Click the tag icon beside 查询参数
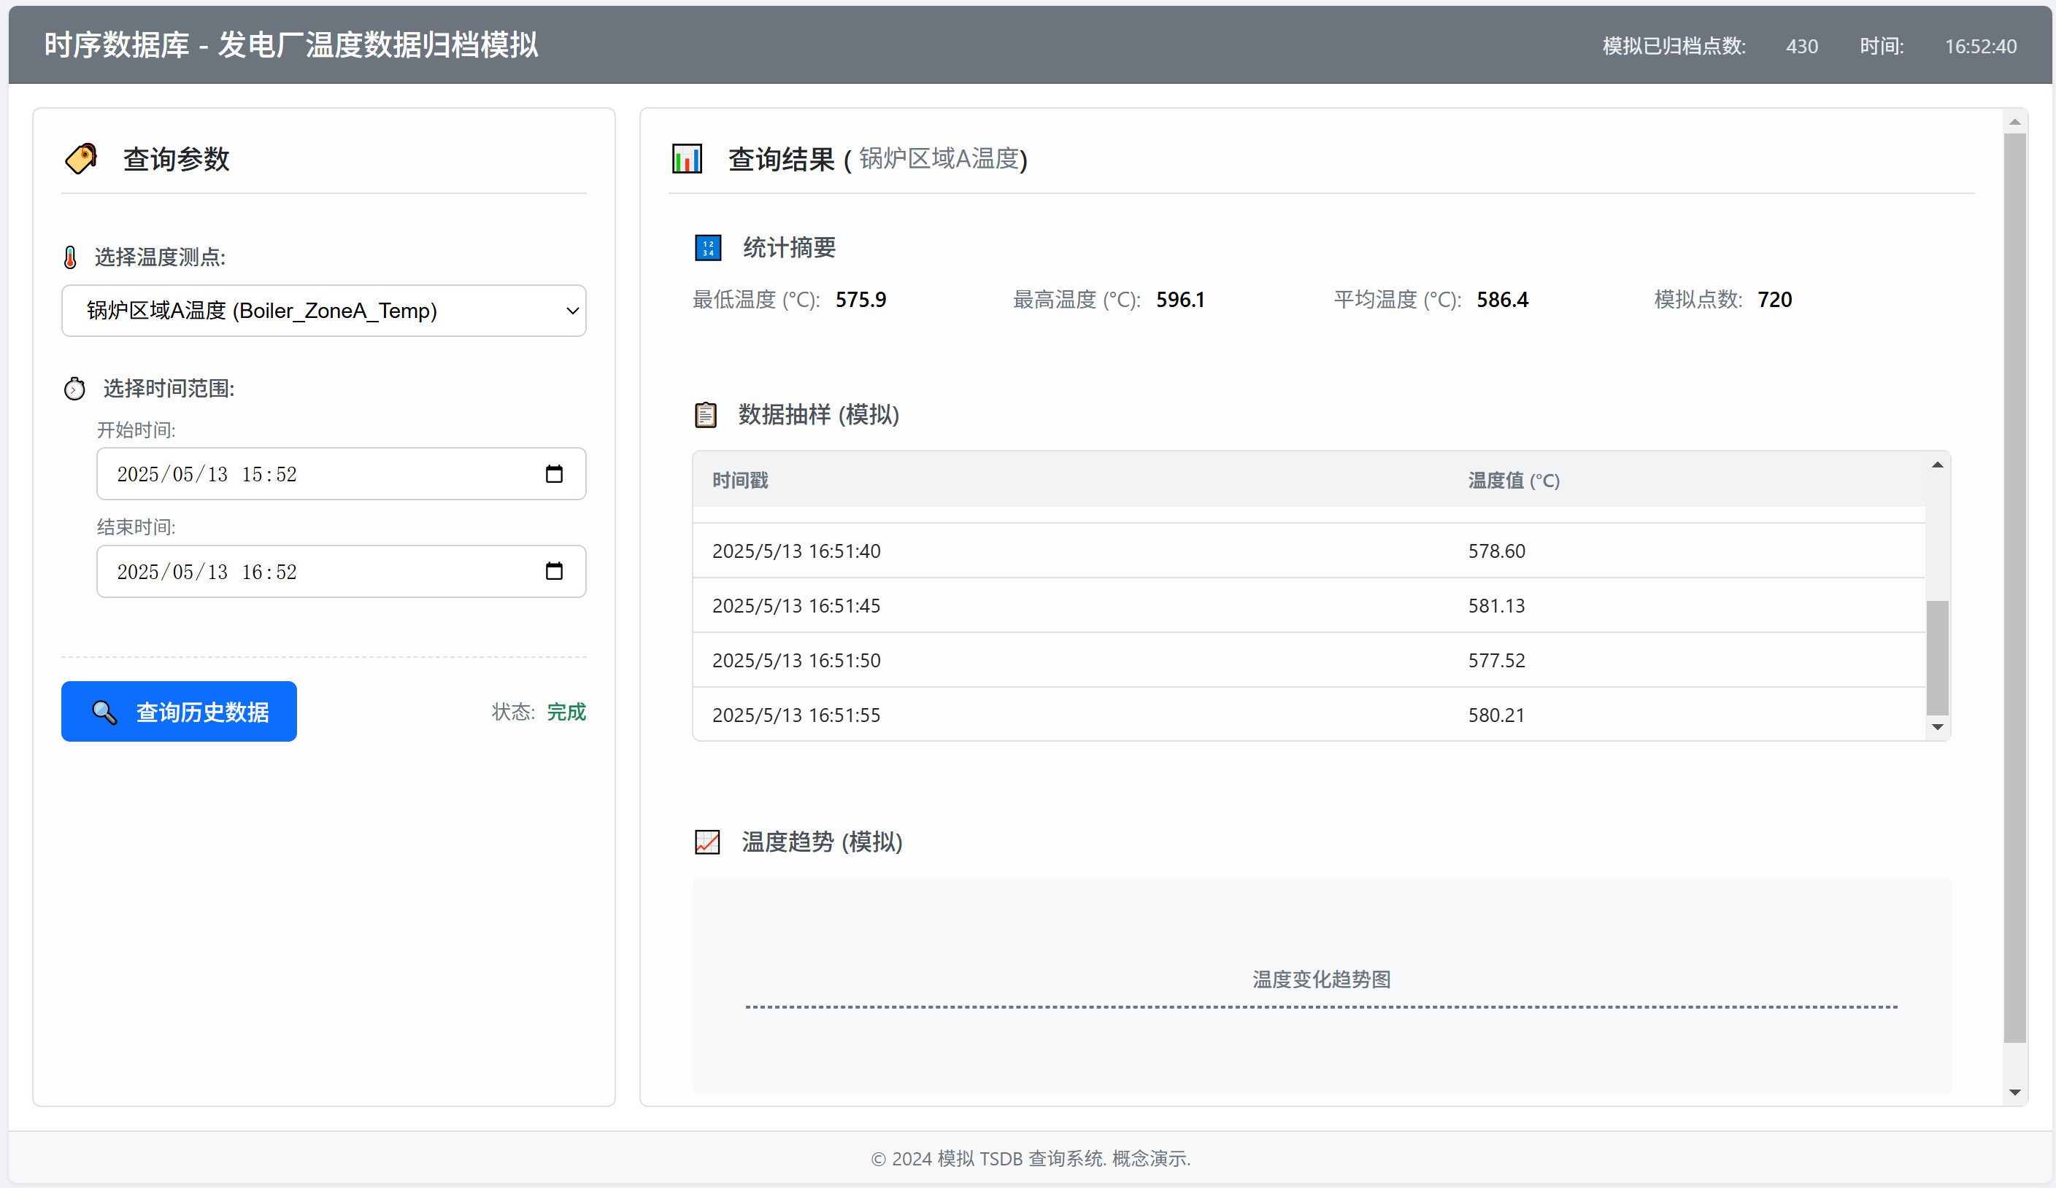 [81, 158]
